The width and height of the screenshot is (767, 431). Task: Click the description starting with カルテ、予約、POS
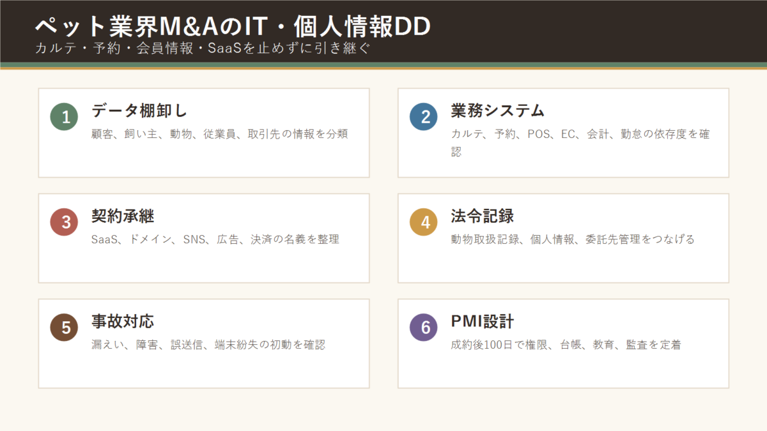580,143
